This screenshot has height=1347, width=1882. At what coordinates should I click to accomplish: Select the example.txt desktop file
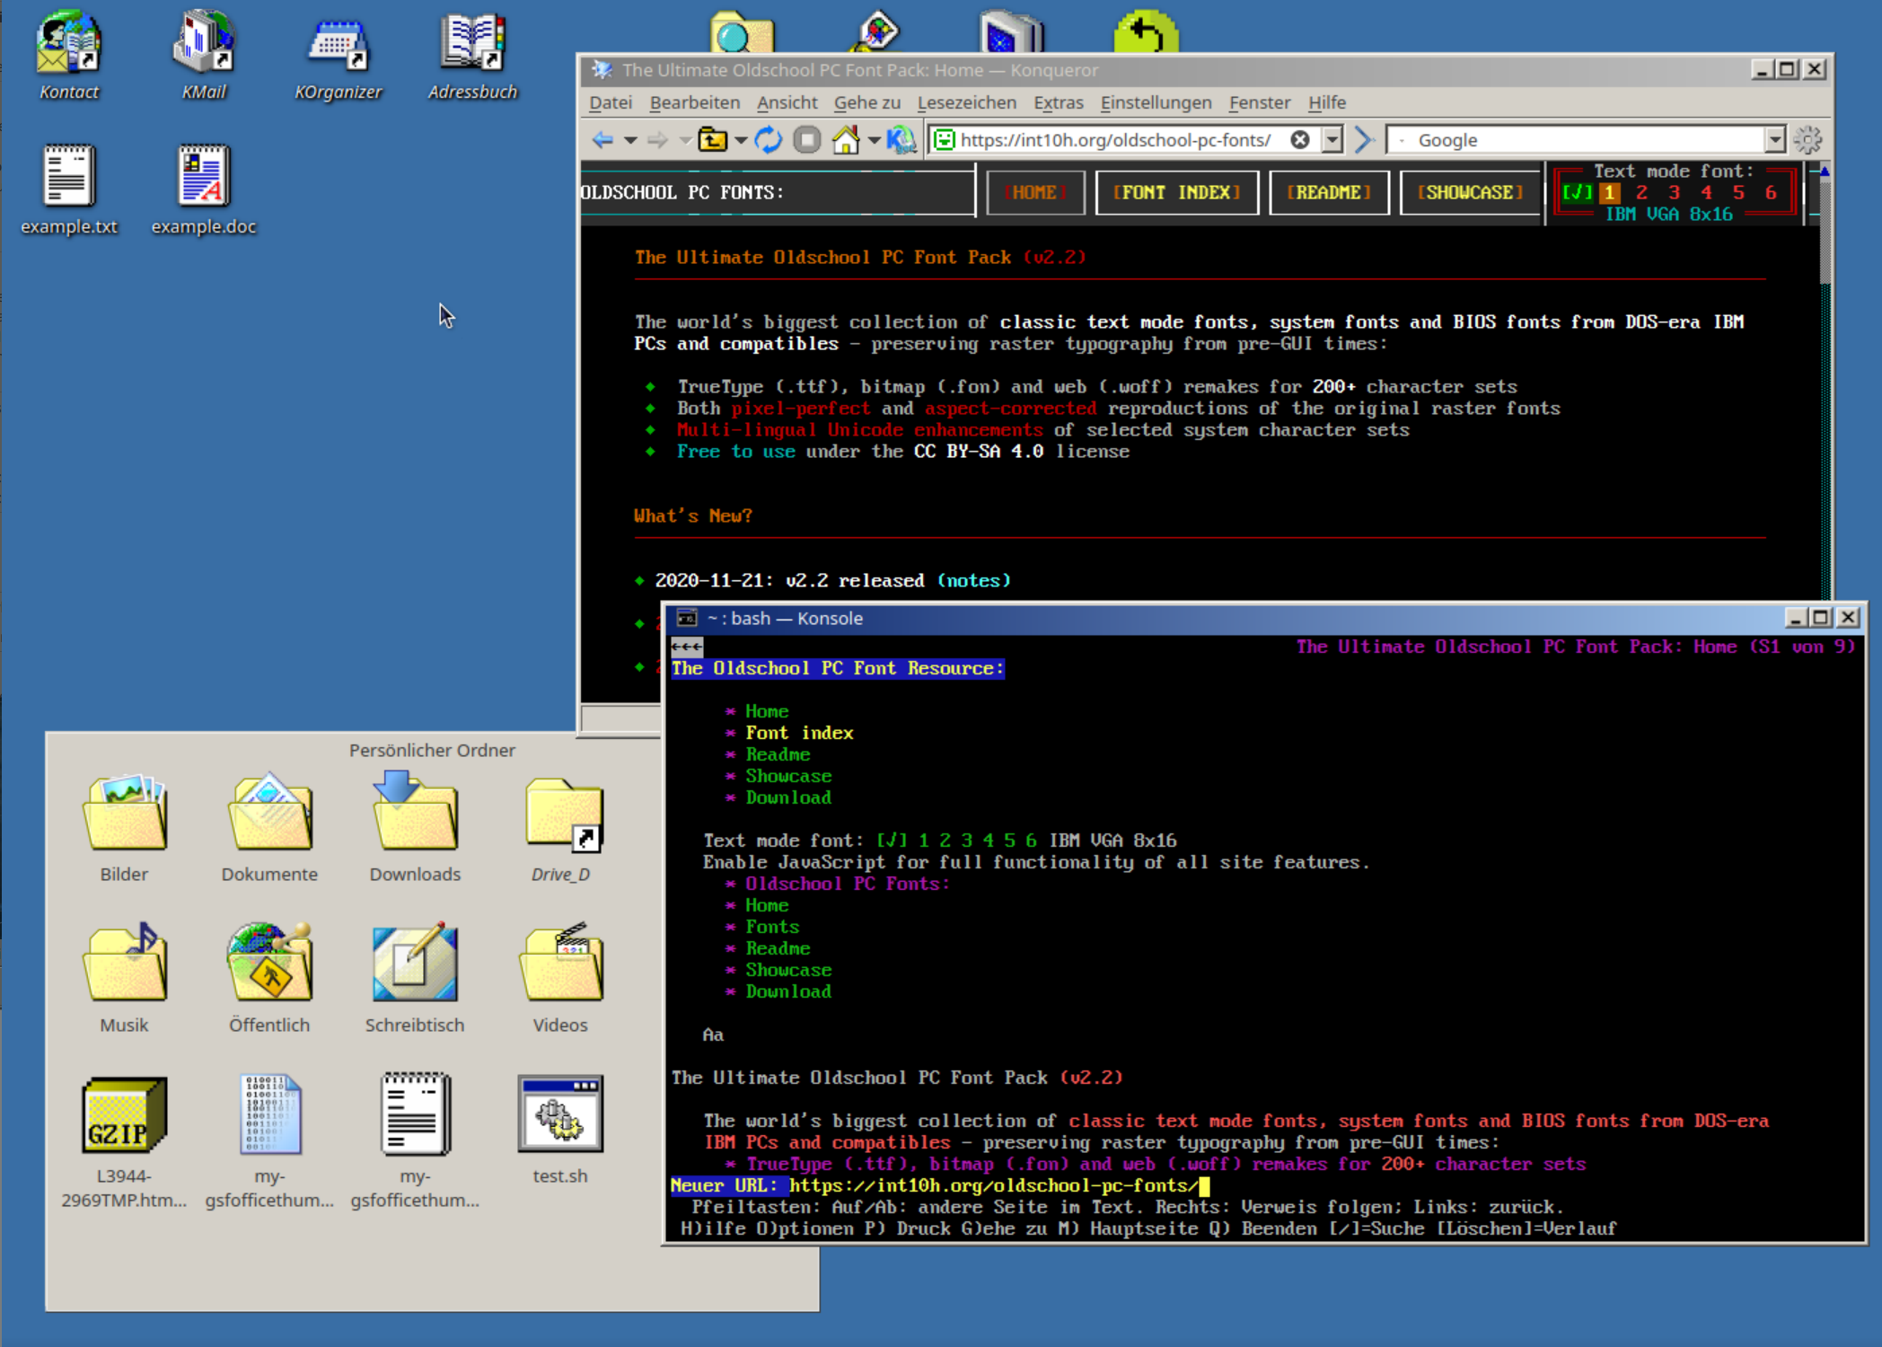point(69,189)
